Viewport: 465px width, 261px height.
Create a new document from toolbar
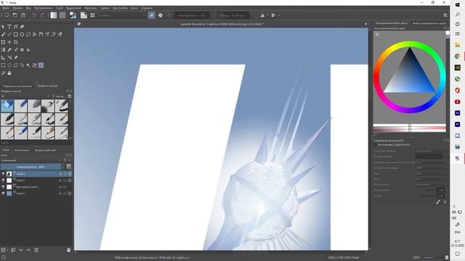coord(7,15)
